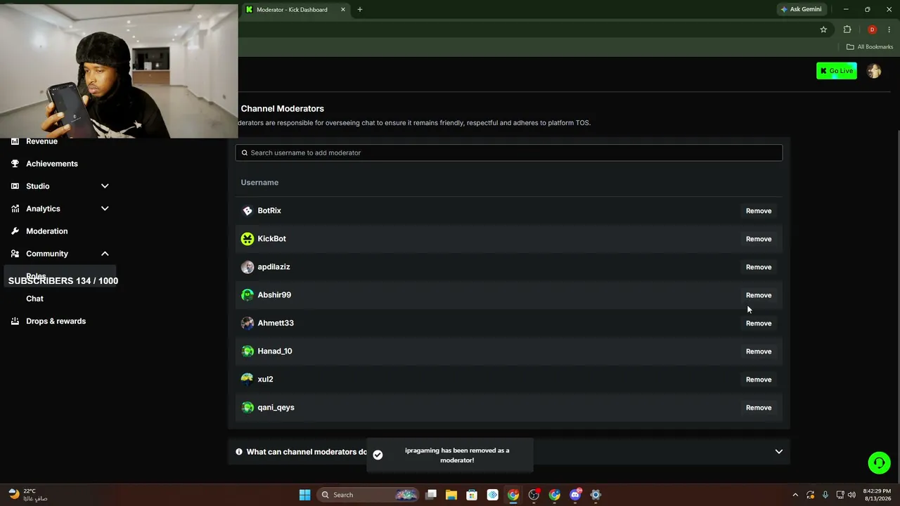Viewport: 900px width, 506px height.
Task: Remove KickBot as moderator
Action: 759,239
